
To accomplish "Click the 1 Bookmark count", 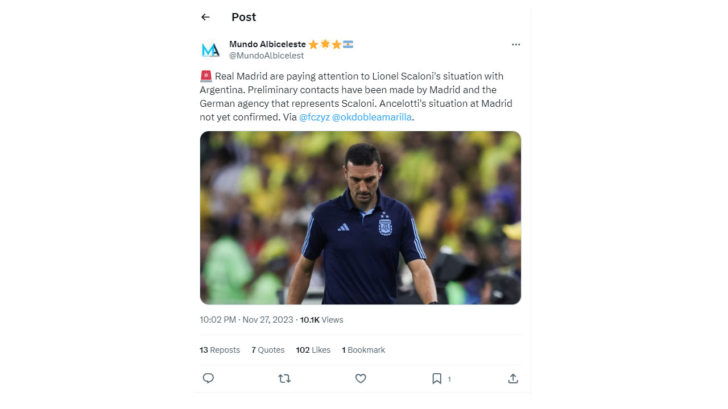I will click(363, 350).
